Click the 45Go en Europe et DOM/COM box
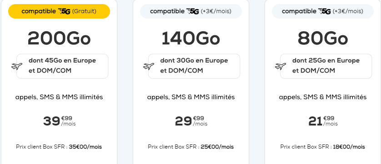This screenshot has width=381, height=164. pos(62,66)
